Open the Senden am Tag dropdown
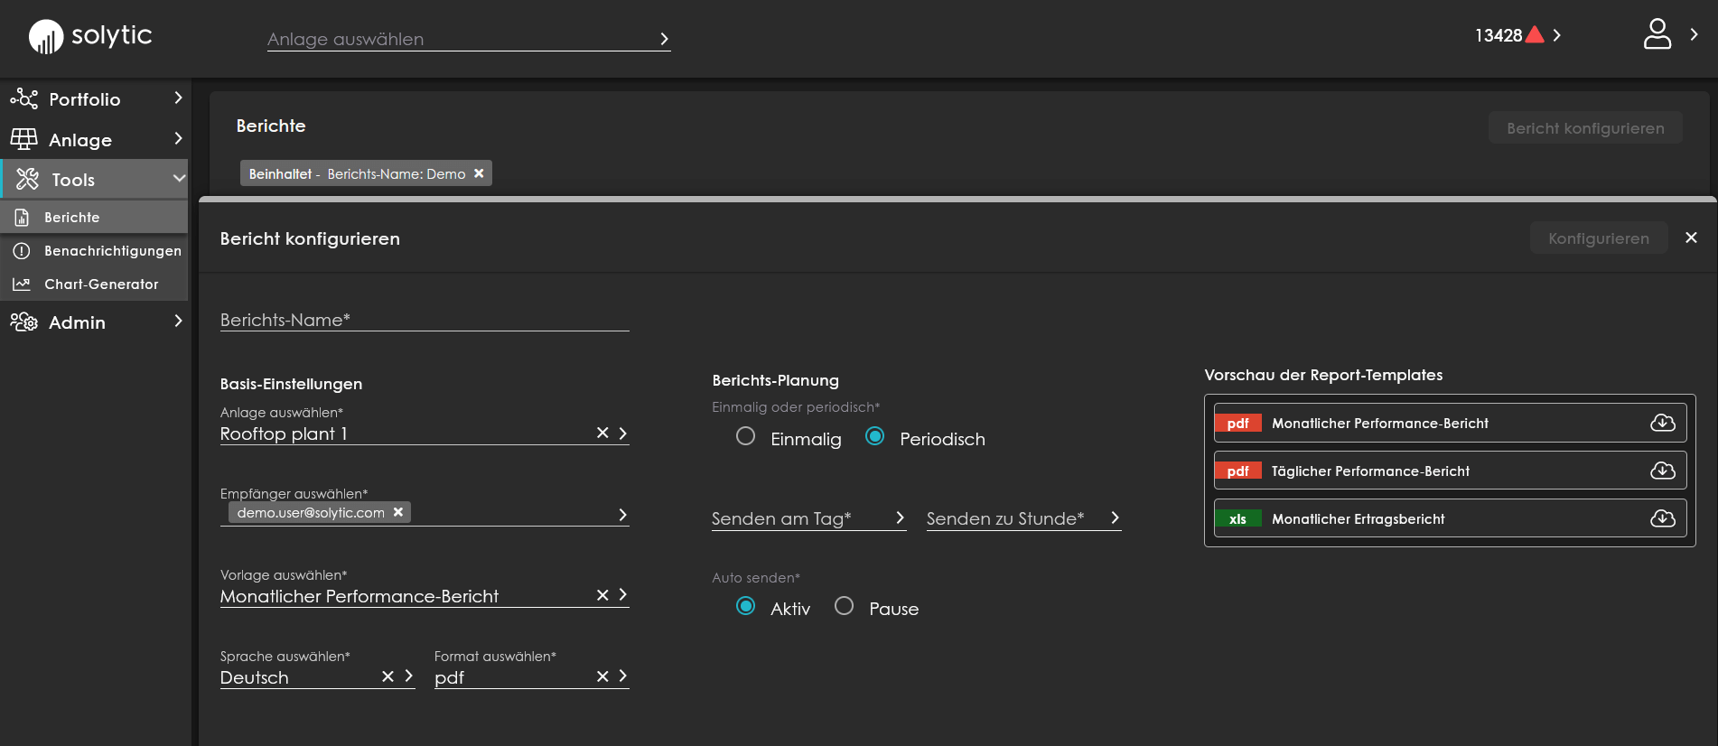The width and height of the screenshot is (1718, 746). tap(808, 518)
